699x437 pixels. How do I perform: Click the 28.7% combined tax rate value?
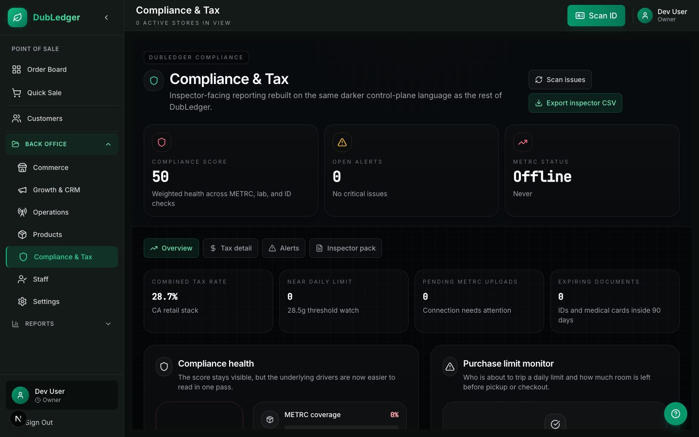point(165,296)
